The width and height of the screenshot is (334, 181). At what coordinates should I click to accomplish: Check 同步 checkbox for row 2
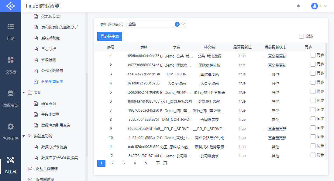pyautogui.click(x=313, y=64)
